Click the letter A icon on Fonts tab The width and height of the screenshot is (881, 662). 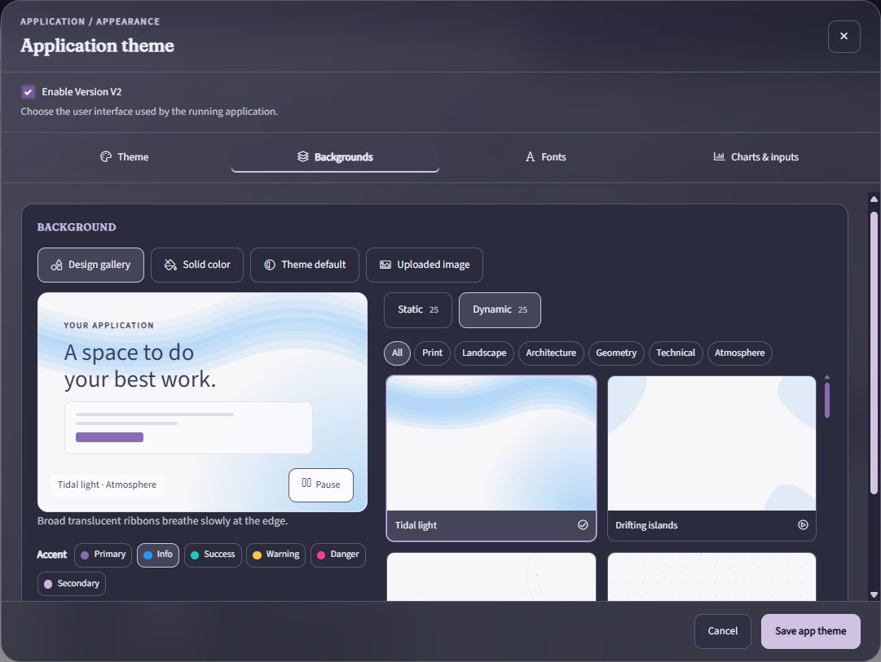pos(530,156)
